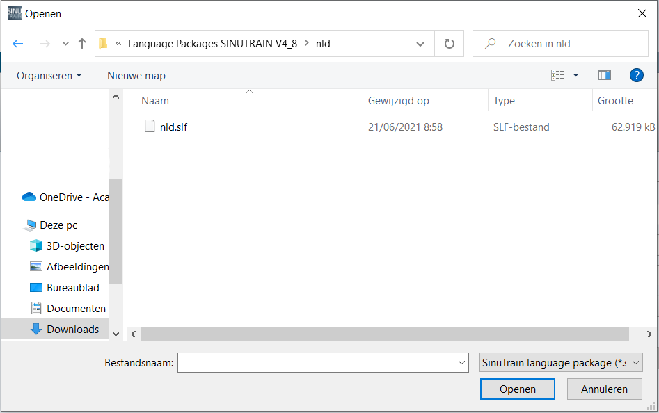659x413 pixels.
Task: Open the Organiseren menu
Action: point(49,76)
